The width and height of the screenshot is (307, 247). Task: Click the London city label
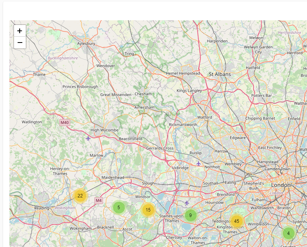click(281, 185)
